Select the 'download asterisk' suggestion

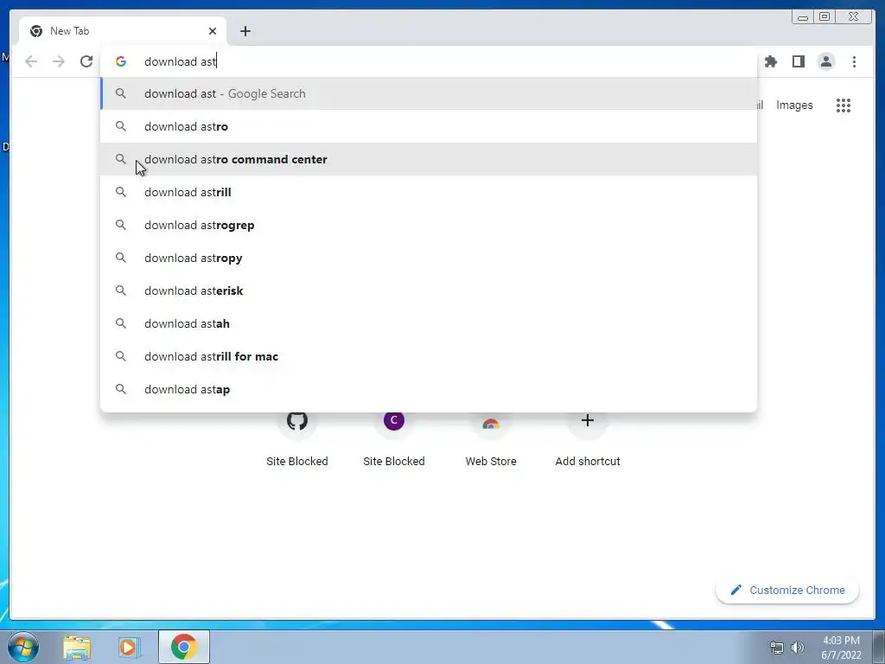[429, 290]
